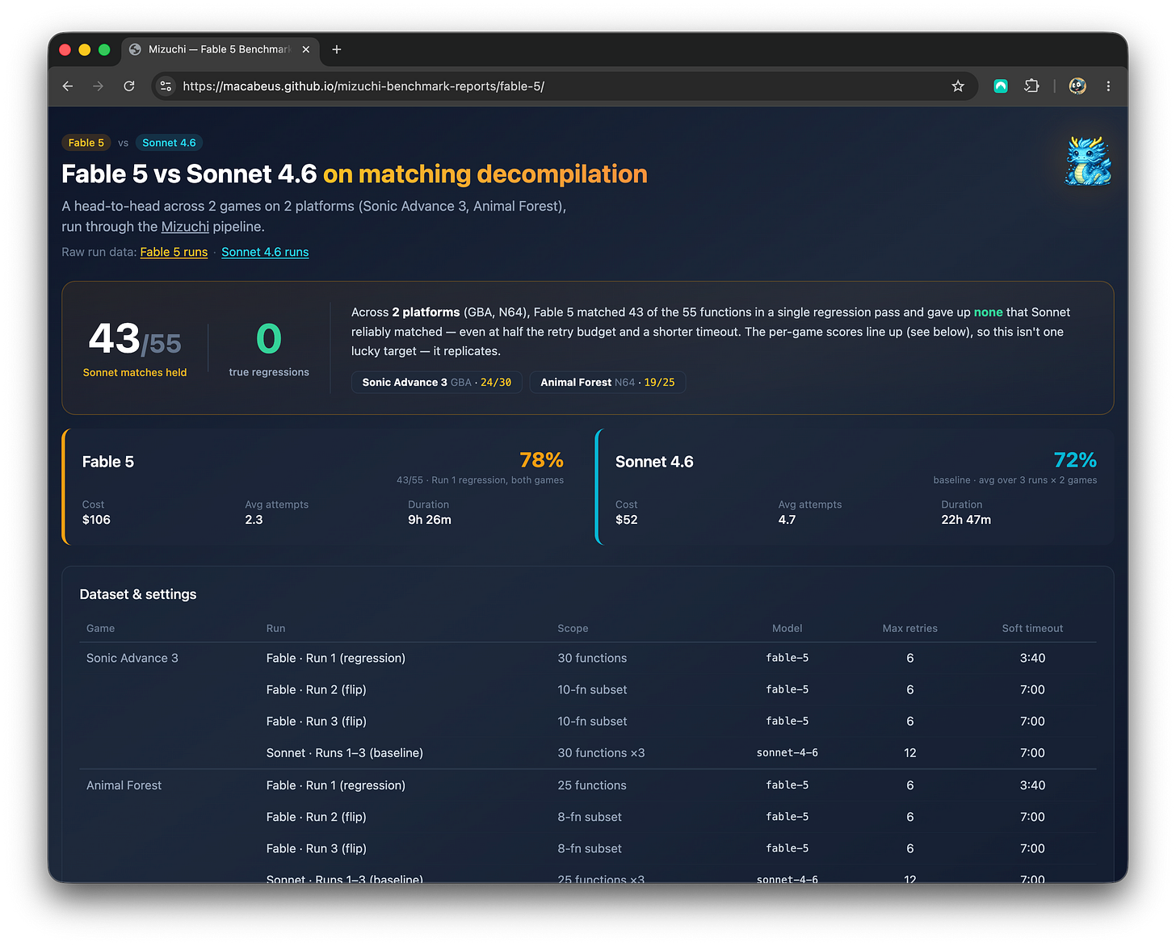Click the on matching decompilation heading text

[485, 174]
